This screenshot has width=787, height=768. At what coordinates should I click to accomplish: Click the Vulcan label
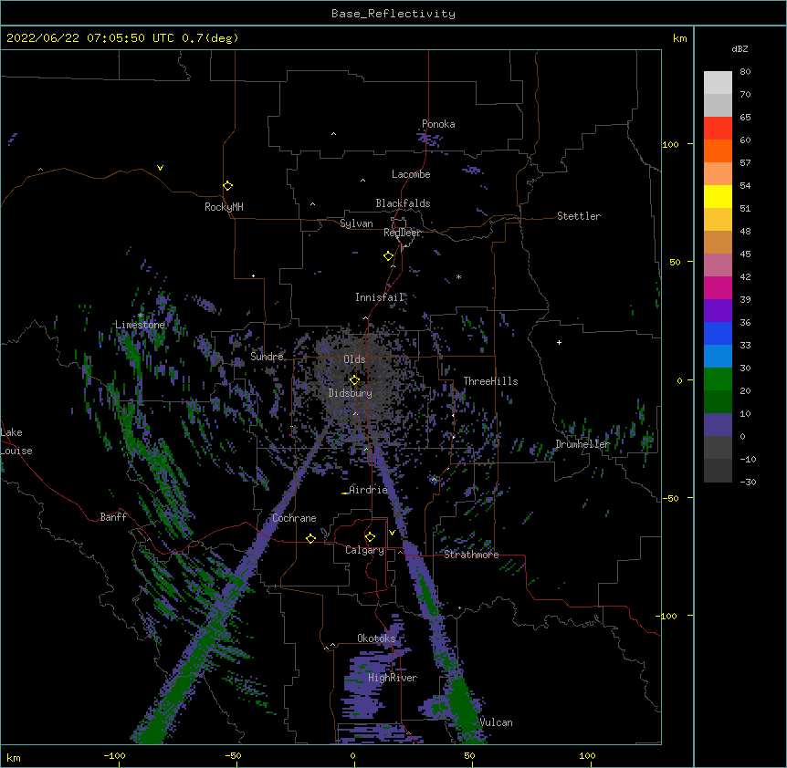click(496, 722)
